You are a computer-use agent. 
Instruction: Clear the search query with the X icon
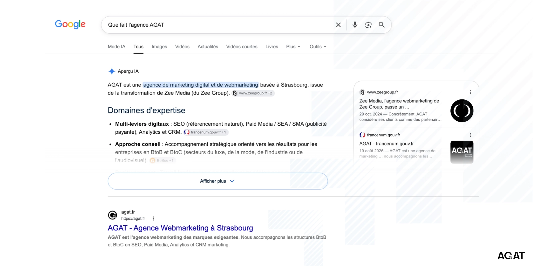(x=338, y=25)
